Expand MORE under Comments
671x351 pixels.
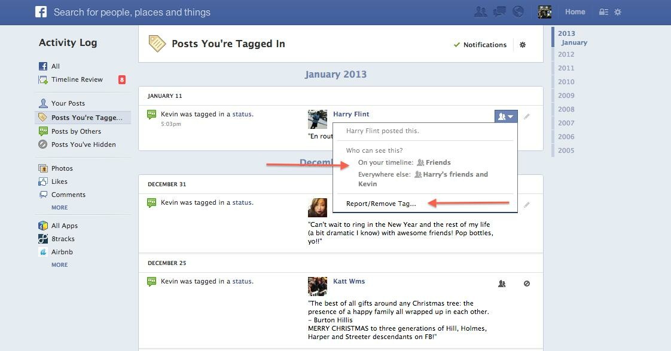coord(59,208)
